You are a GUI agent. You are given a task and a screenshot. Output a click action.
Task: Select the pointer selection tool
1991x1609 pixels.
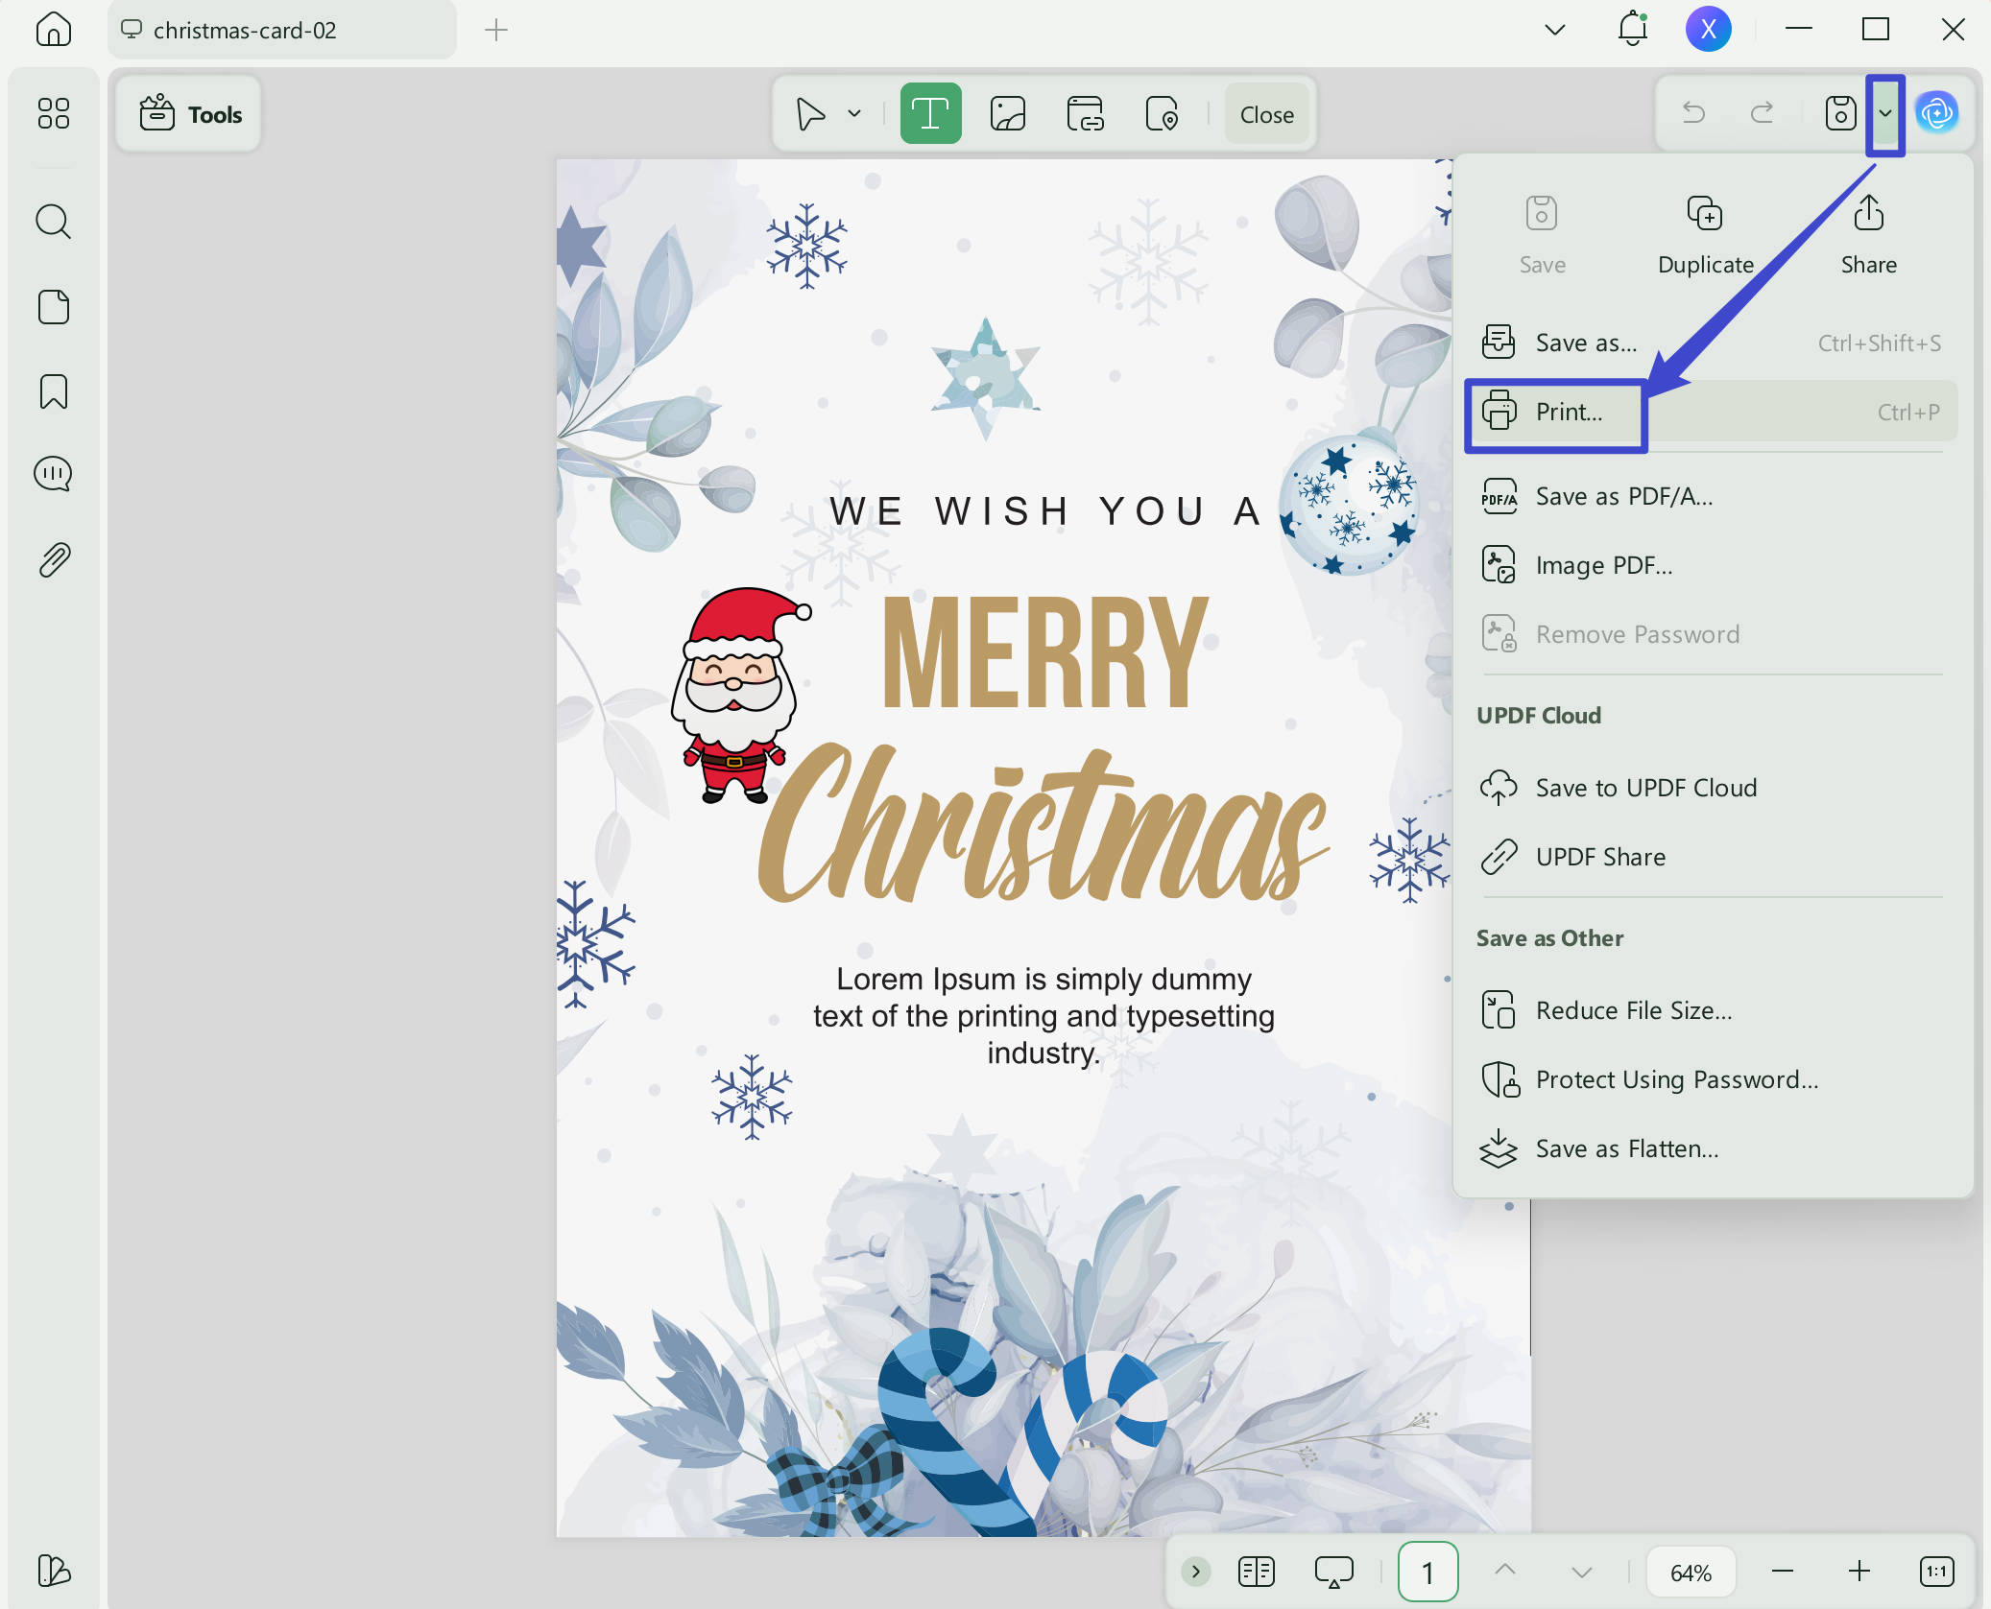coord(811,114)
